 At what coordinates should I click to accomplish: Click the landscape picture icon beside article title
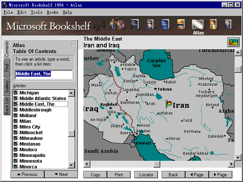point(234,42)
